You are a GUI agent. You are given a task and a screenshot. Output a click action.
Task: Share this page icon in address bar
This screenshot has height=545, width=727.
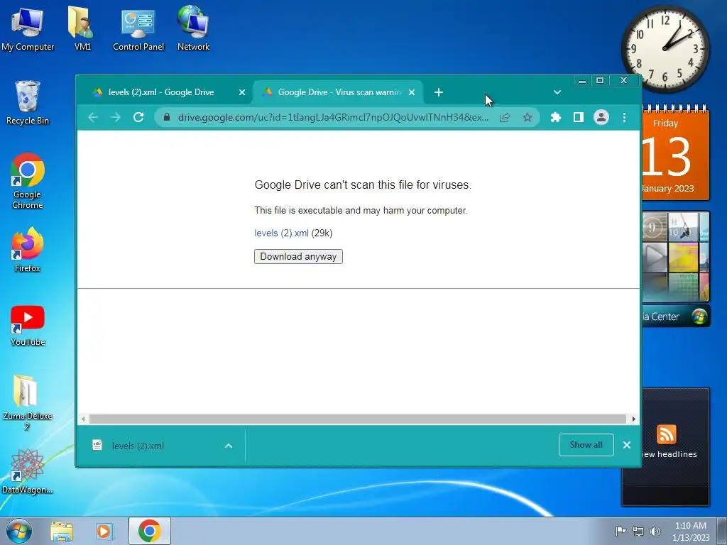[505, 117]
